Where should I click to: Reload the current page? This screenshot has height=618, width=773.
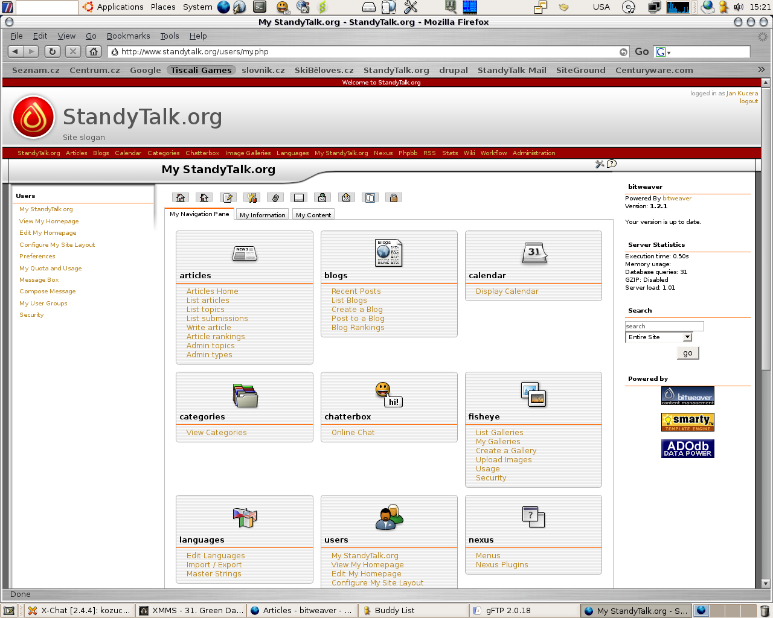53,52
